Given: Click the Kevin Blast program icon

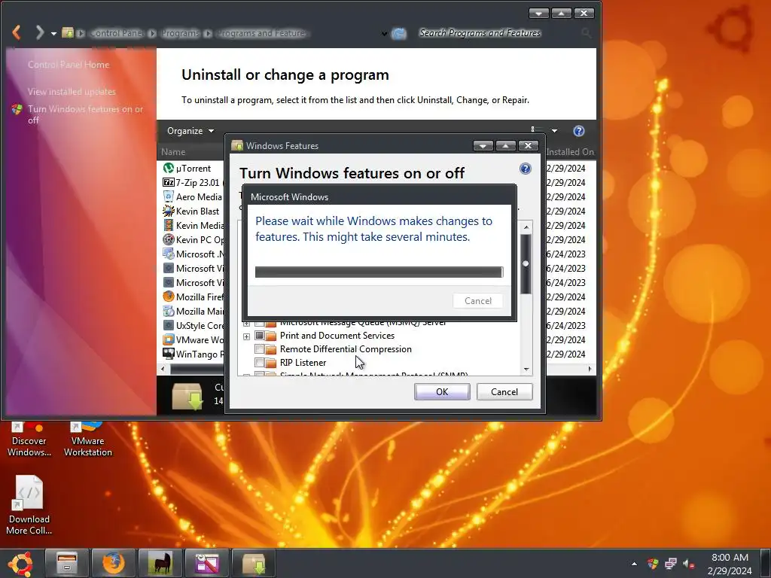Looking at the screenshot, I should coord(168,211).
